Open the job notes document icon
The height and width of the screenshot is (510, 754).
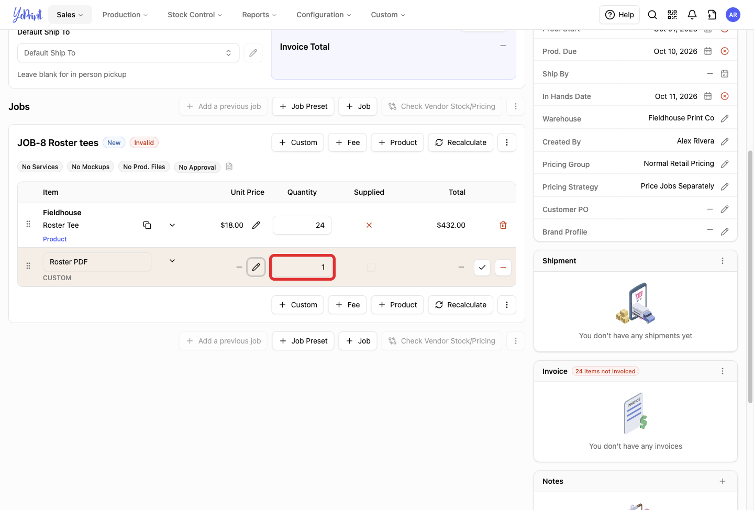click(x=229, y=167)
